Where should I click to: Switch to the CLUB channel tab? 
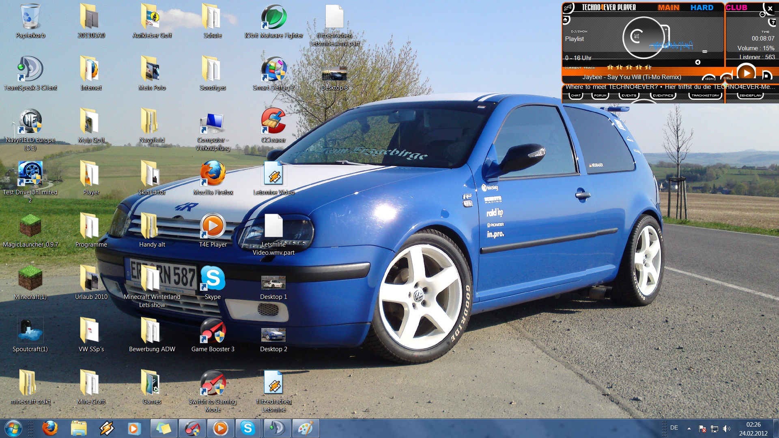[736, 7]
